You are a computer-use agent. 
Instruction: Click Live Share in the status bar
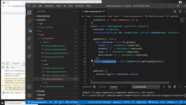pyautogui.click(x=72, y=102)
